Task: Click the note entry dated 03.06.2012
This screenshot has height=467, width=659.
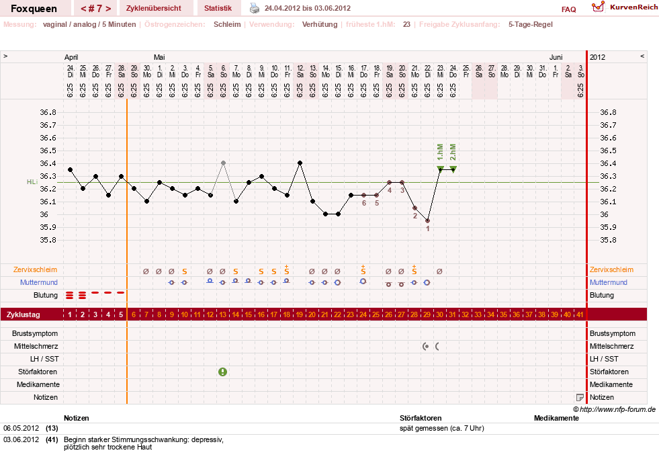Action: click(x=144, y=443)
